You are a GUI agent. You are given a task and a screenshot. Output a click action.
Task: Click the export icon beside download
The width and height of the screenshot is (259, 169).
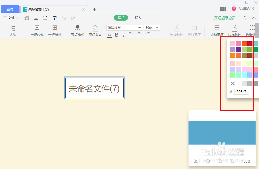[x=45, y=18]
